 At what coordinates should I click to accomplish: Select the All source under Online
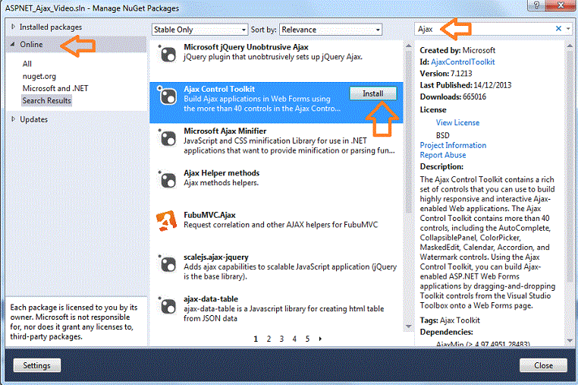27,64
